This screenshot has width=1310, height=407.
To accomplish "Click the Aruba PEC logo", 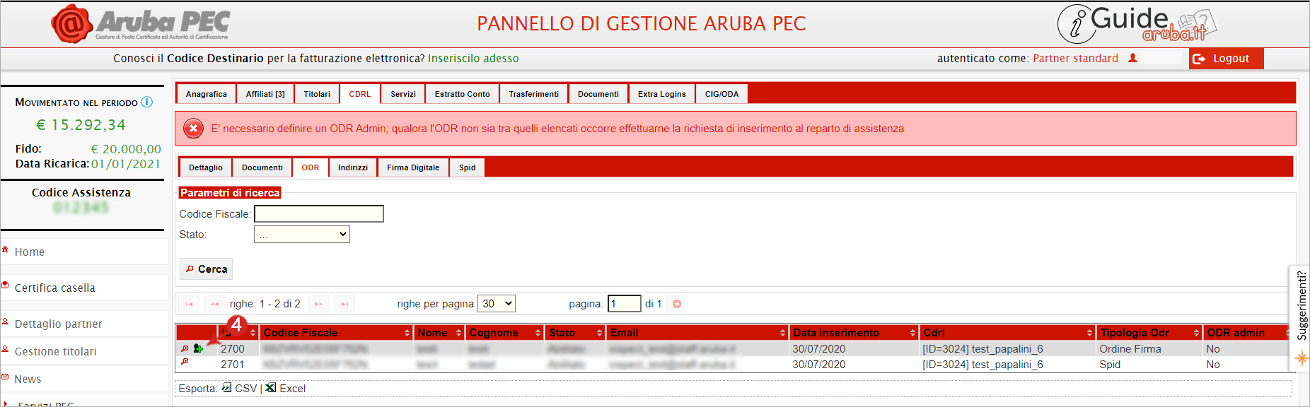I will 140,24.
